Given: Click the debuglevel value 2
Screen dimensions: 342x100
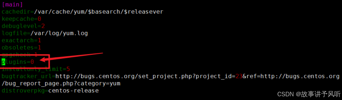Looking at the screenshot, I should [x=43, y=26].
